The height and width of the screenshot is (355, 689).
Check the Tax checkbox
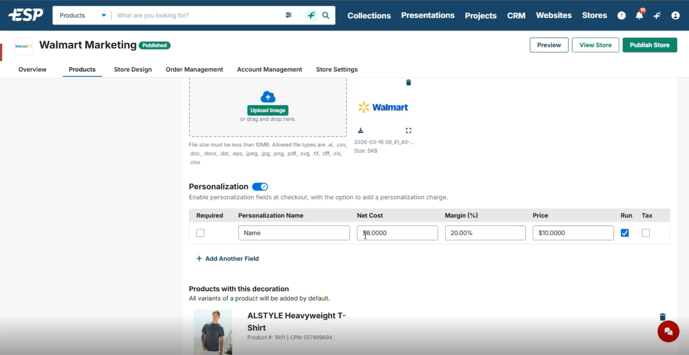[646, 233]
